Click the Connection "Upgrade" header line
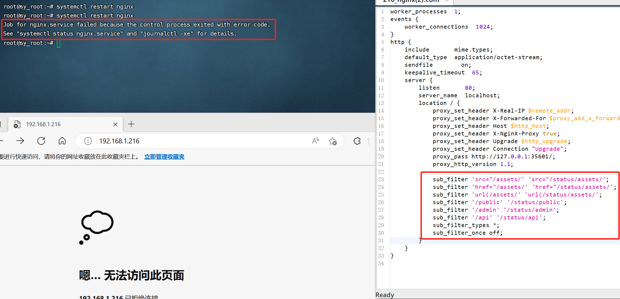 tap(500, 149)
